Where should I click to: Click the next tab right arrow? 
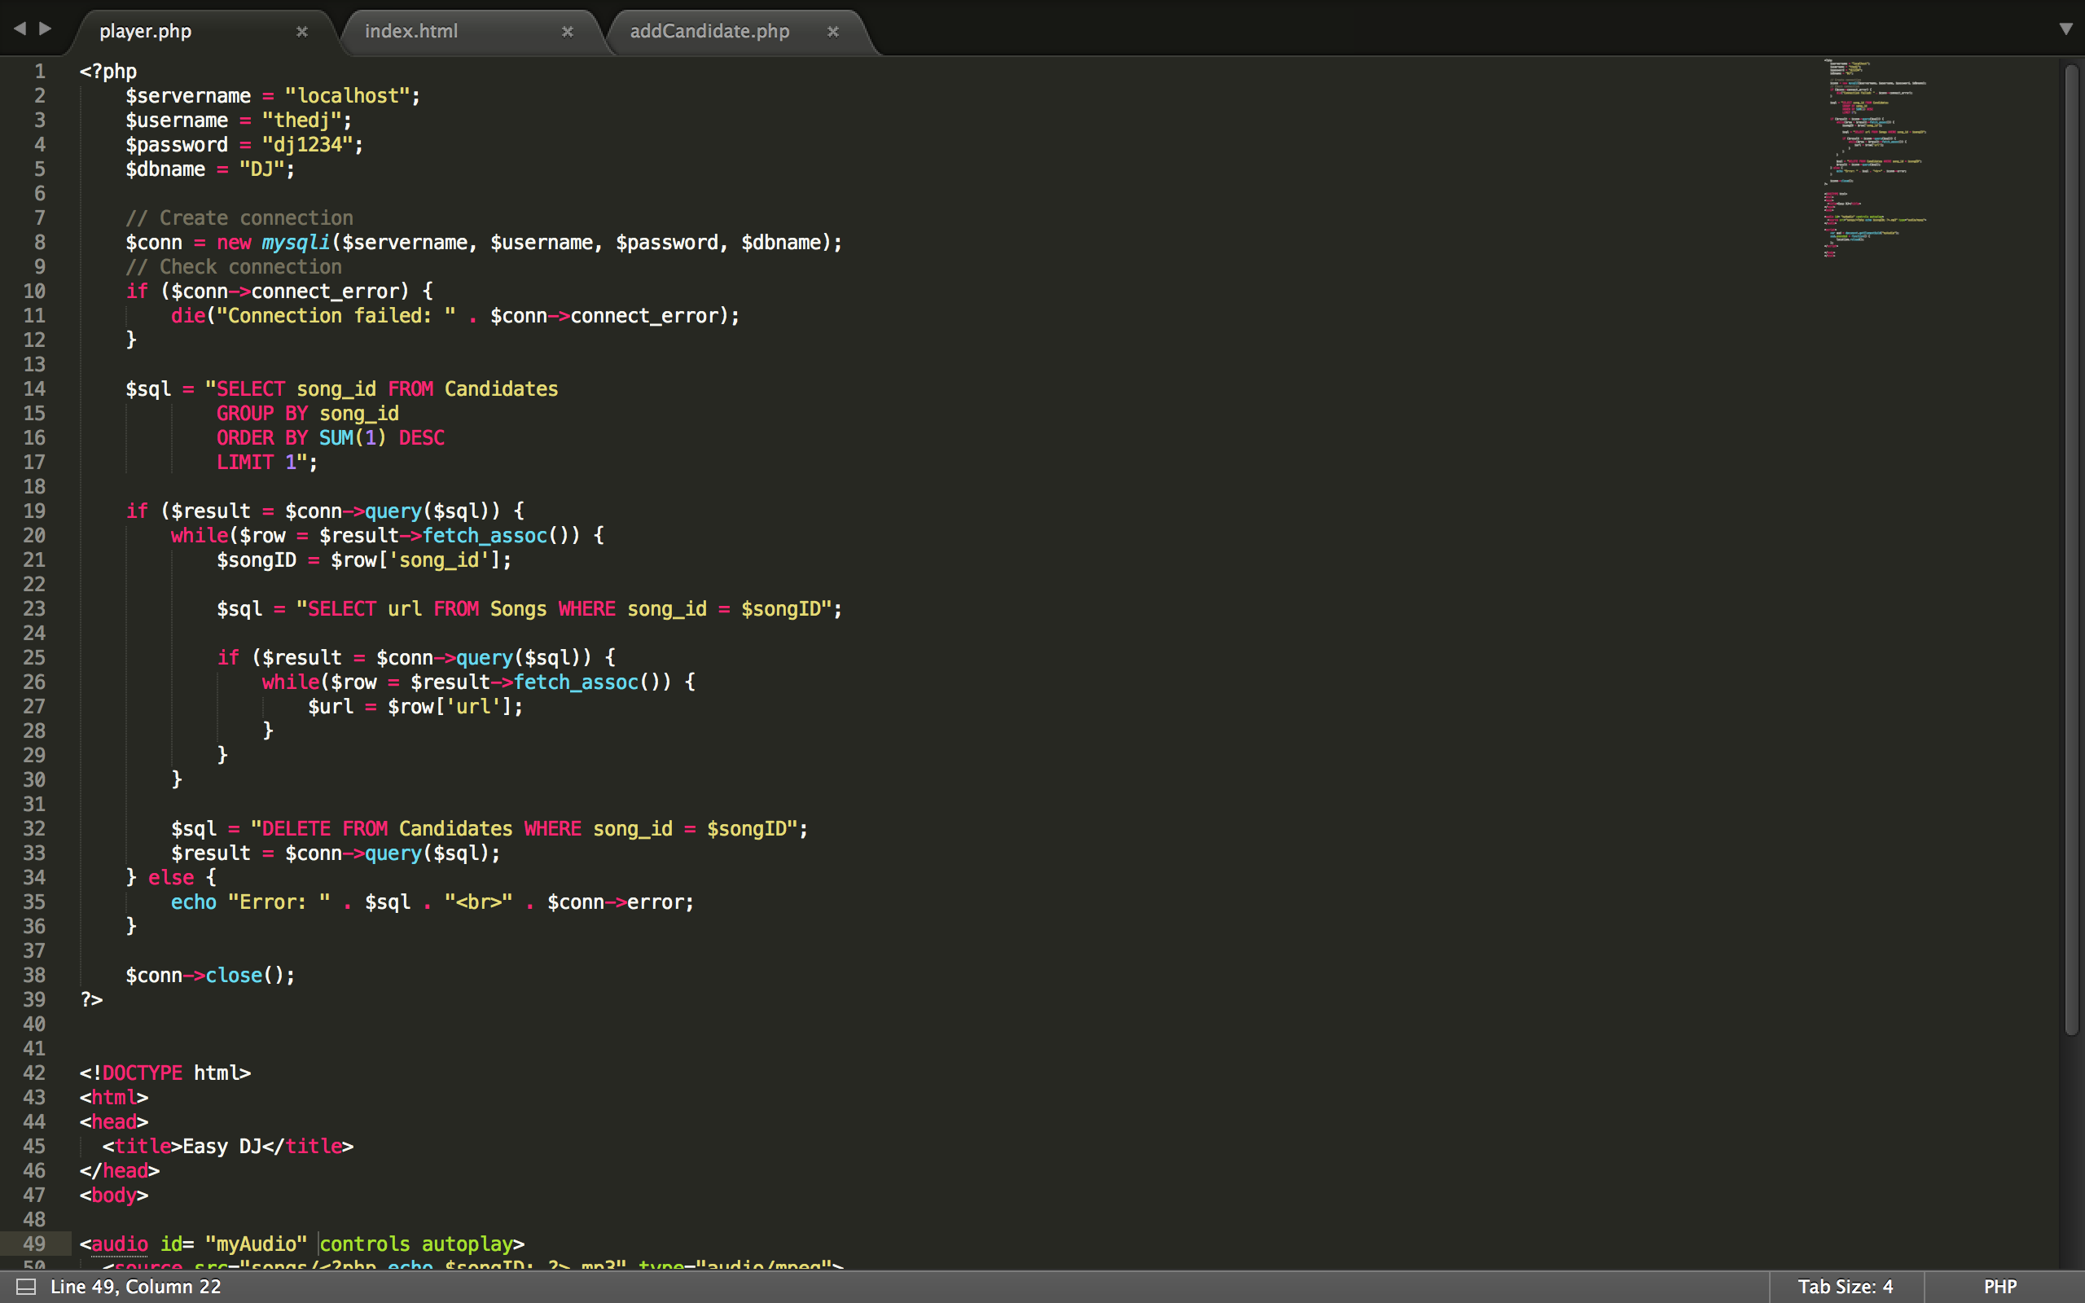click(46, 29)
